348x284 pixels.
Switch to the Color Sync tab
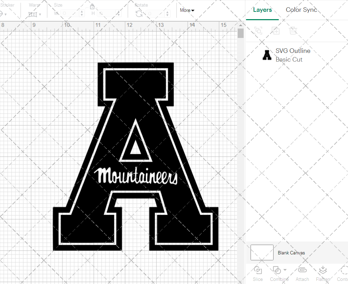(x=301, y=10)
